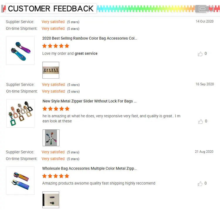The height and width of the screenshot is (210, 220).
Task: Click five-star rating on rainbow bag accessories review
Action: point(56,46)
